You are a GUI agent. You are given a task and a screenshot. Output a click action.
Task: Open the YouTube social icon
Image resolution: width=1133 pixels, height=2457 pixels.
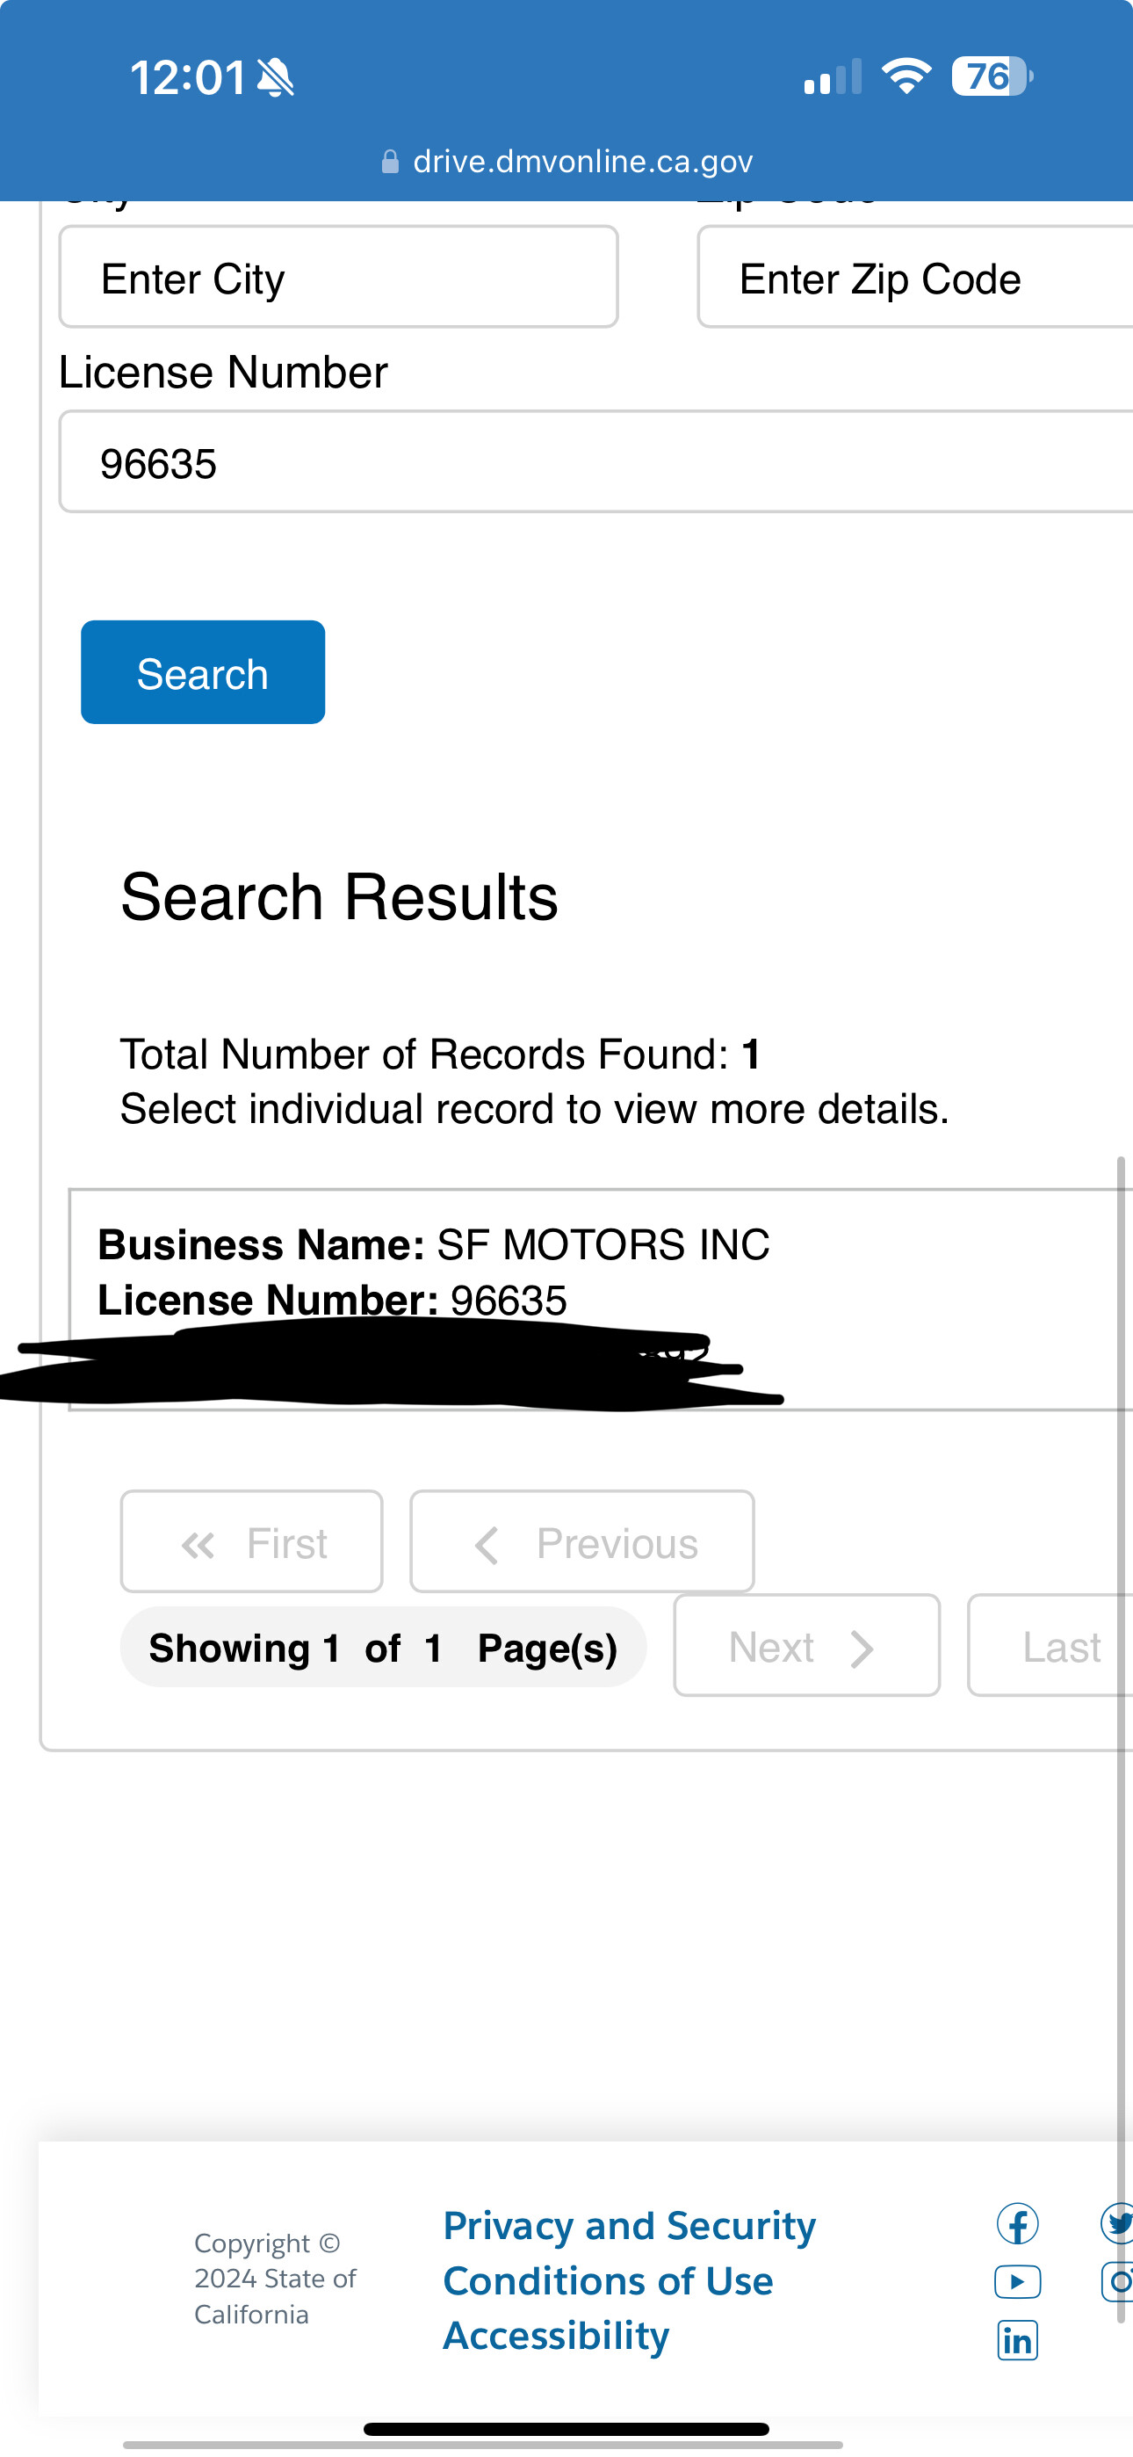tap(1017, 2281)
